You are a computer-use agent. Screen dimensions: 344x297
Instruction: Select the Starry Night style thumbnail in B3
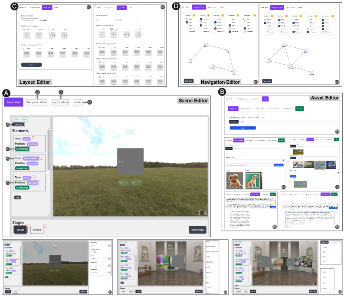331,165
